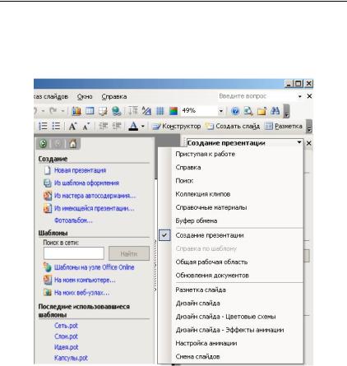Screen dimensions: 347x366
Task: Open formatting toolbar options overflow arrow
Action: click(x=309, y=127)
